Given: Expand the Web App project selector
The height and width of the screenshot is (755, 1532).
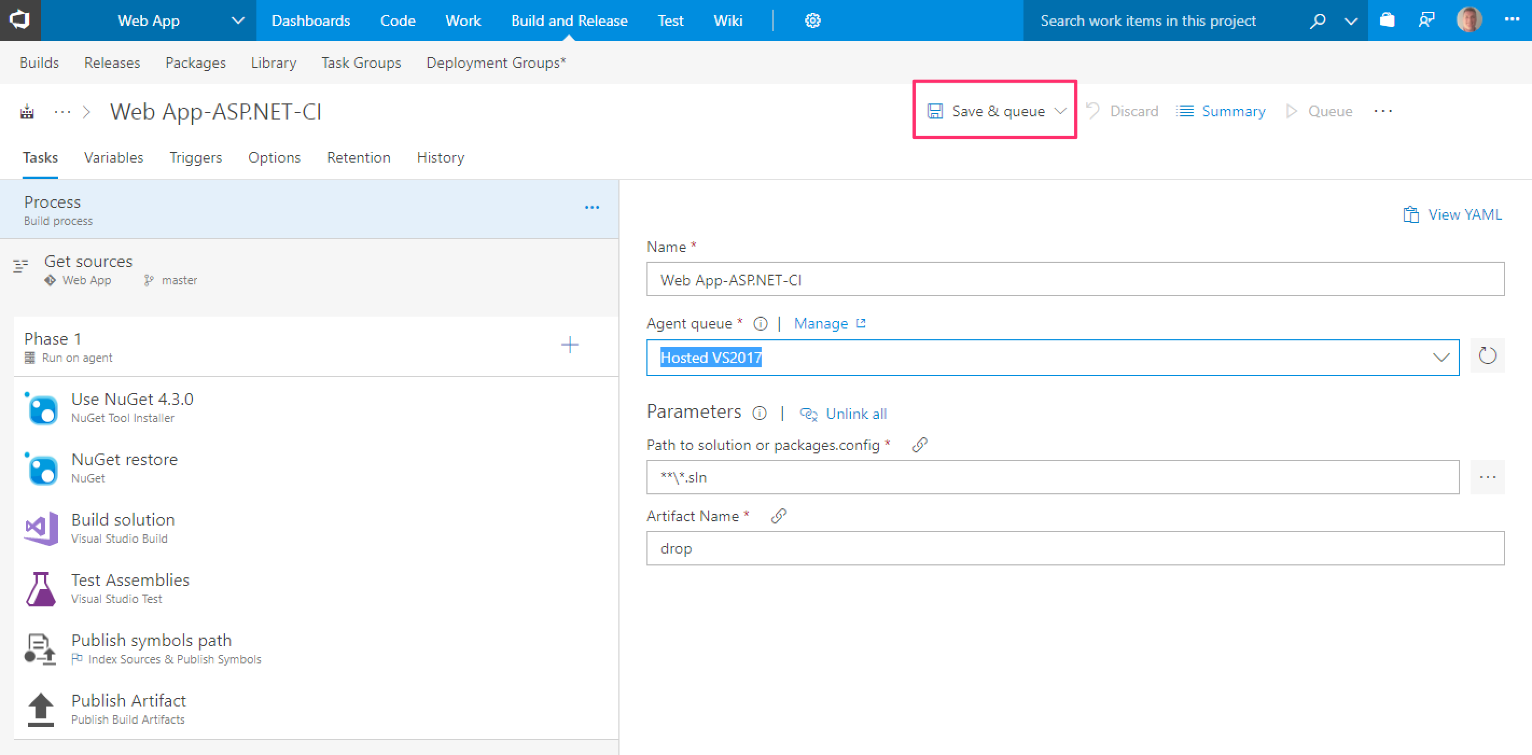Looking at the screenshot, I should pyautogui.click(x=238, y=21).
